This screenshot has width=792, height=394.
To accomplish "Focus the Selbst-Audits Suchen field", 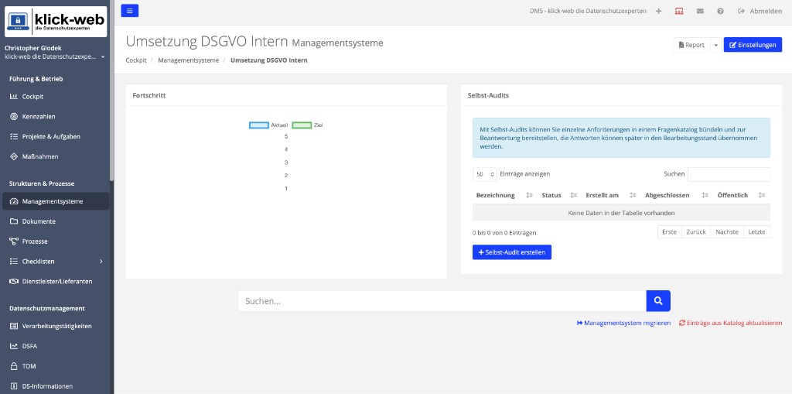I will click(x=729, y=174).
